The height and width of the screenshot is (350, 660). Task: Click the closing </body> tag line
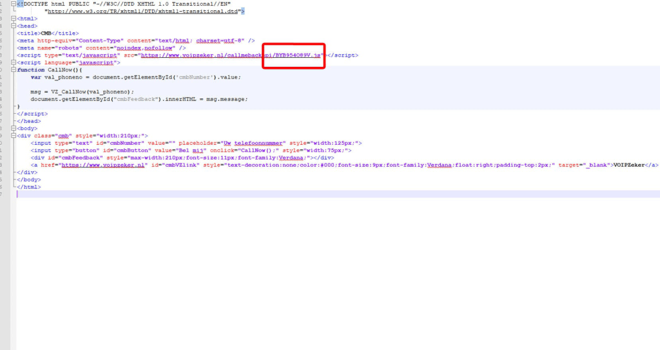28,180
